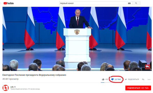Open the virtual keyboard in search box

point(129,3)
